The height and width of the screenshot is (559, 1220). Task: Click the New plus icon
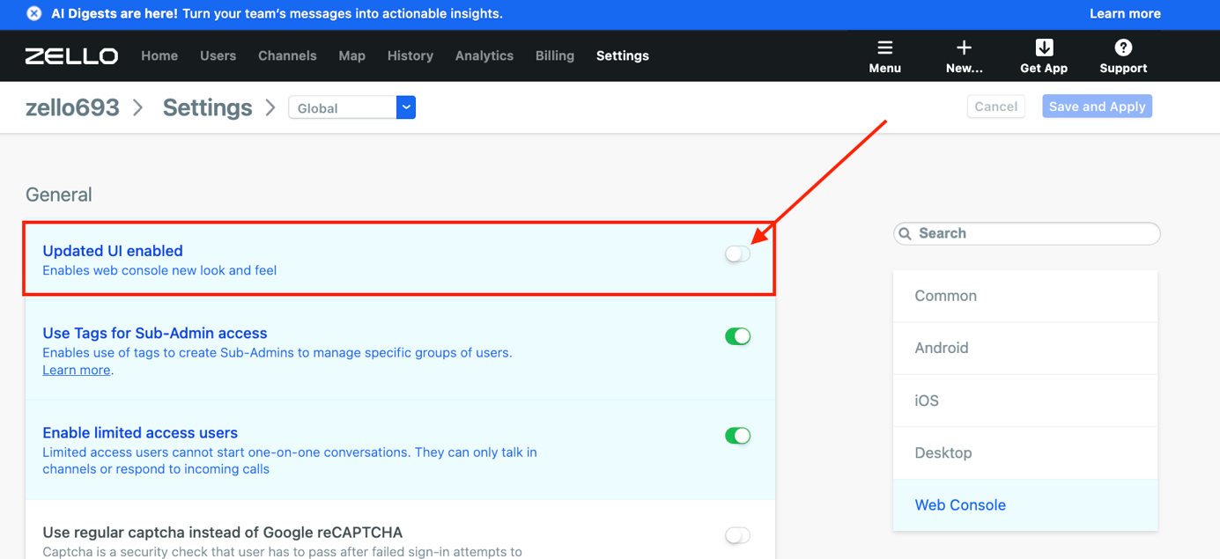[x=964, y=48]
